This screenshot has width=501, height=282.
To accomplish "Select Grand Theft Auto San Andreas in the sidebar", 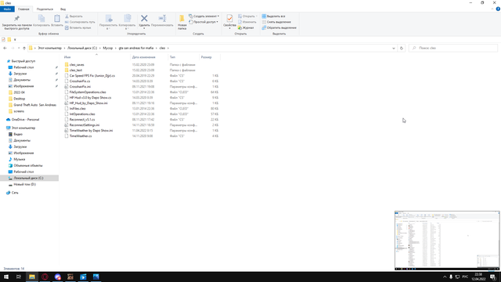I will pos(34,105).
